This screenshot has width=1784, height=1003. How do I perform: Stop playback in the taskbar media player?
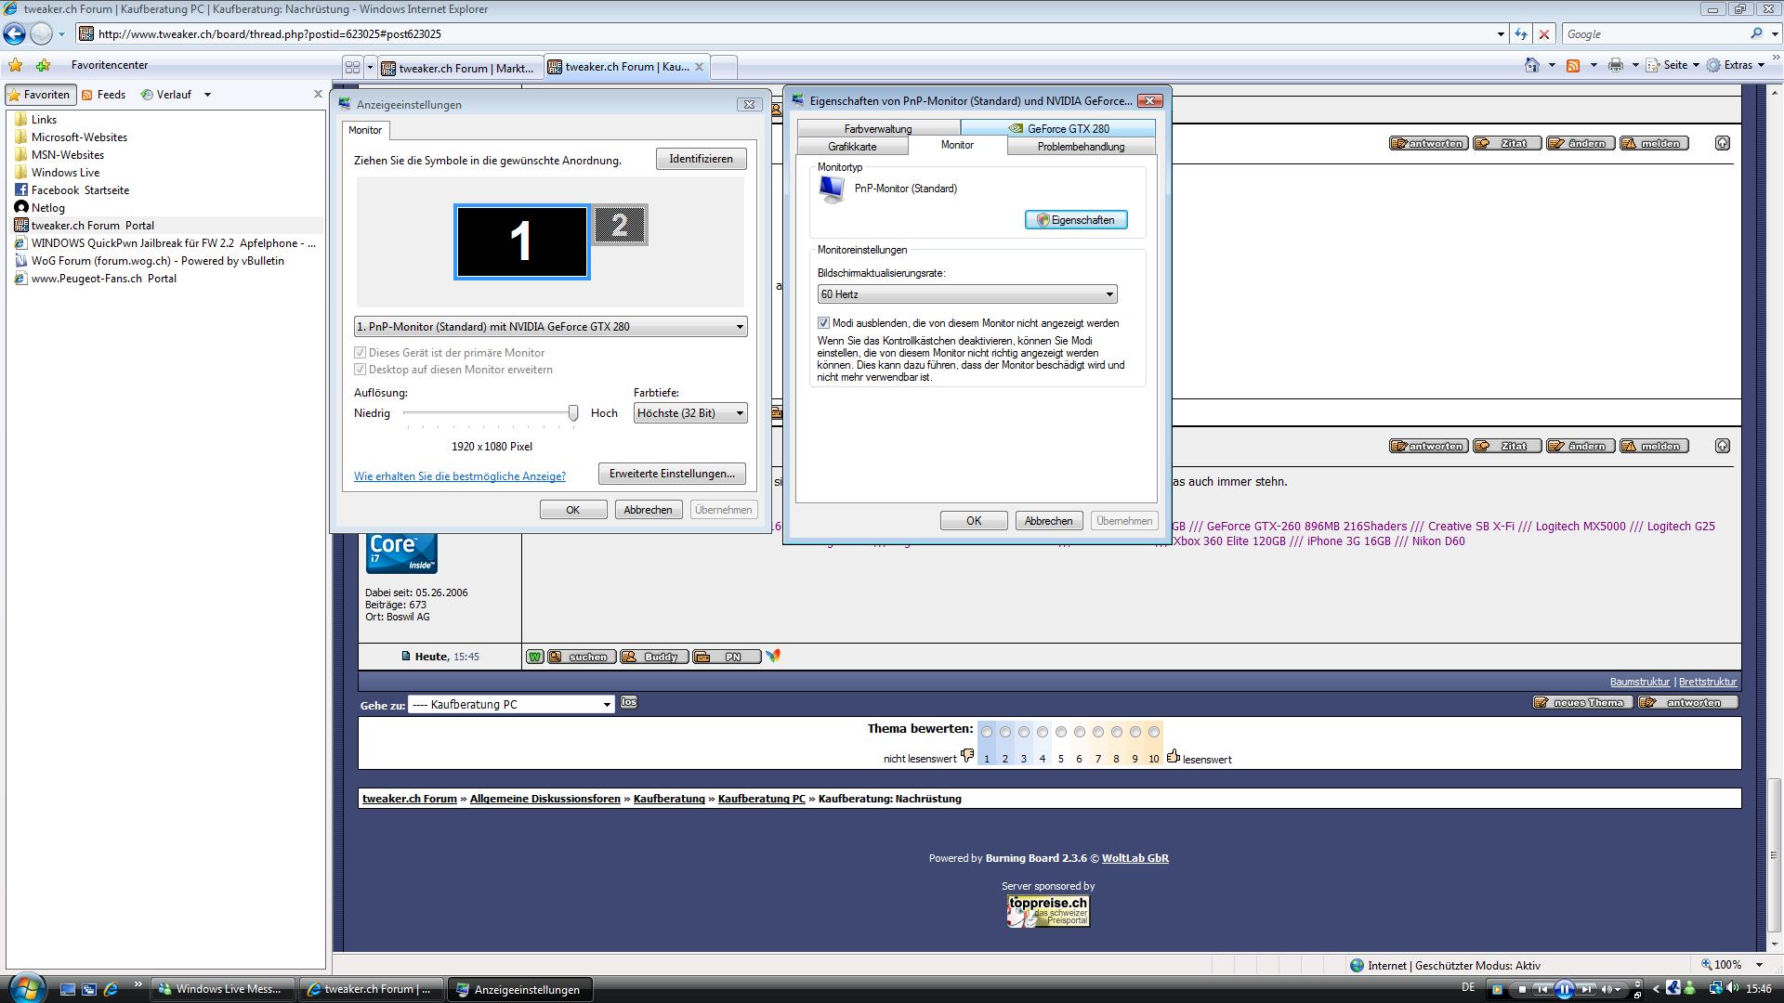tap(1522, 989)
